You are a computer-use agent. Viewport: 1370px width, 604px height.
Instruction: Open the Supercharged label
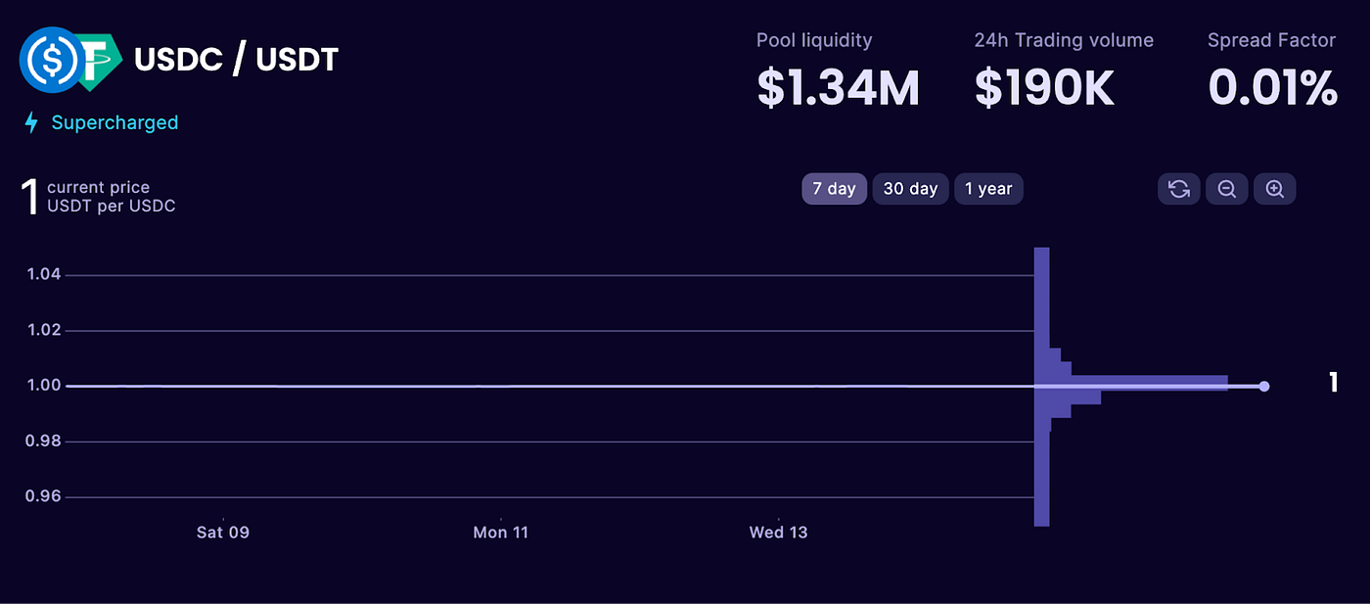coord(114,122)
